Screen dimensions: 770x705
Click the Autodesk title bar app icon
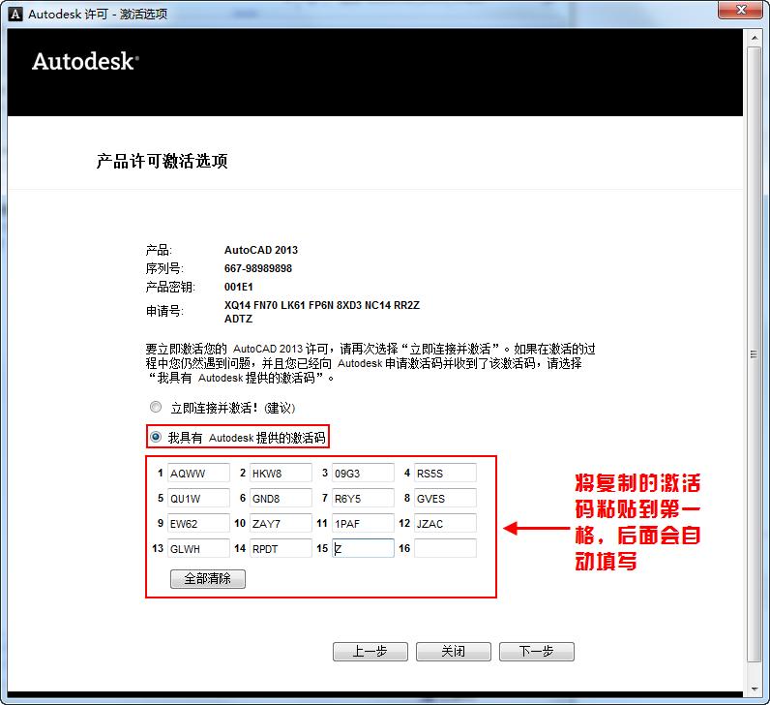tap(15, 14)
